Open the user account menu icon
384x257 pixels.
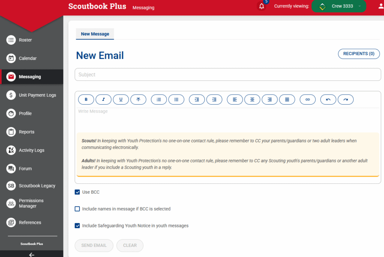[x=381, y=6]
